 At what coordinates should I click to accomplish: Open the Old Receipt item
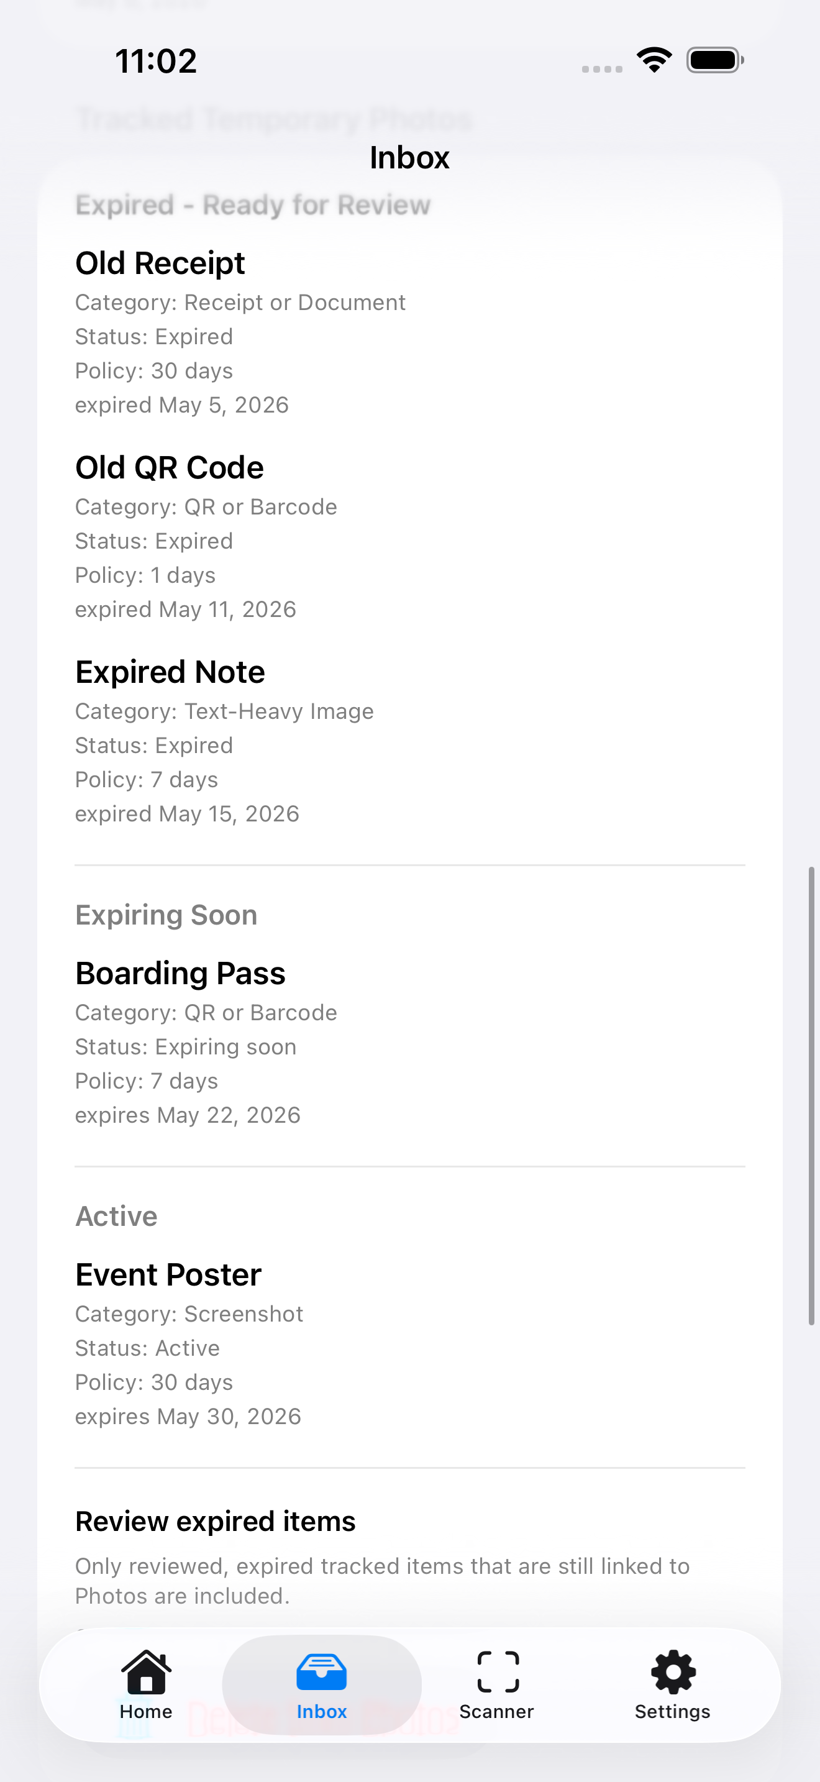409,332
